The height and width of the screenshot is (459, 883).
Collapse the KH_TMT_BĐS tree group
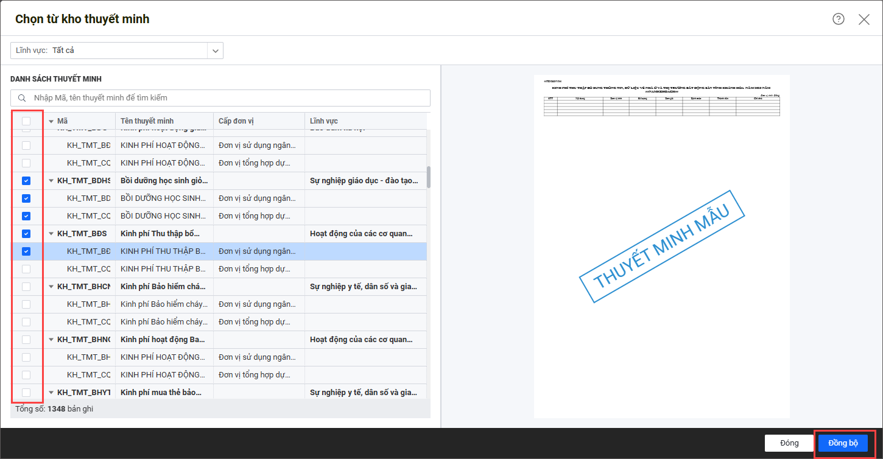51,234
